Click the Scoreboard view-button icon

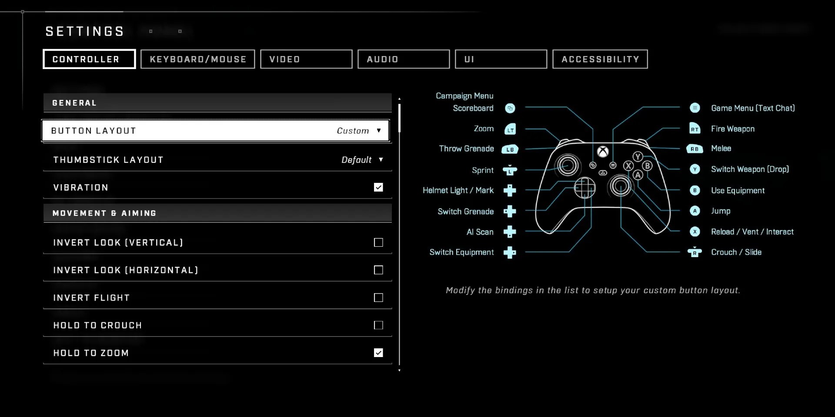510,108
